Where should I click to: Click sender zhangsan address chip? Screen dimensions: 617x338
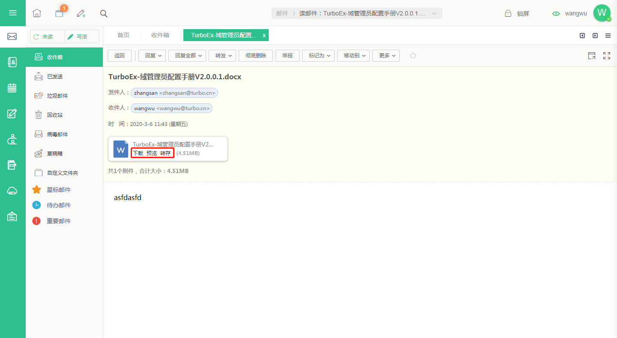174,93
